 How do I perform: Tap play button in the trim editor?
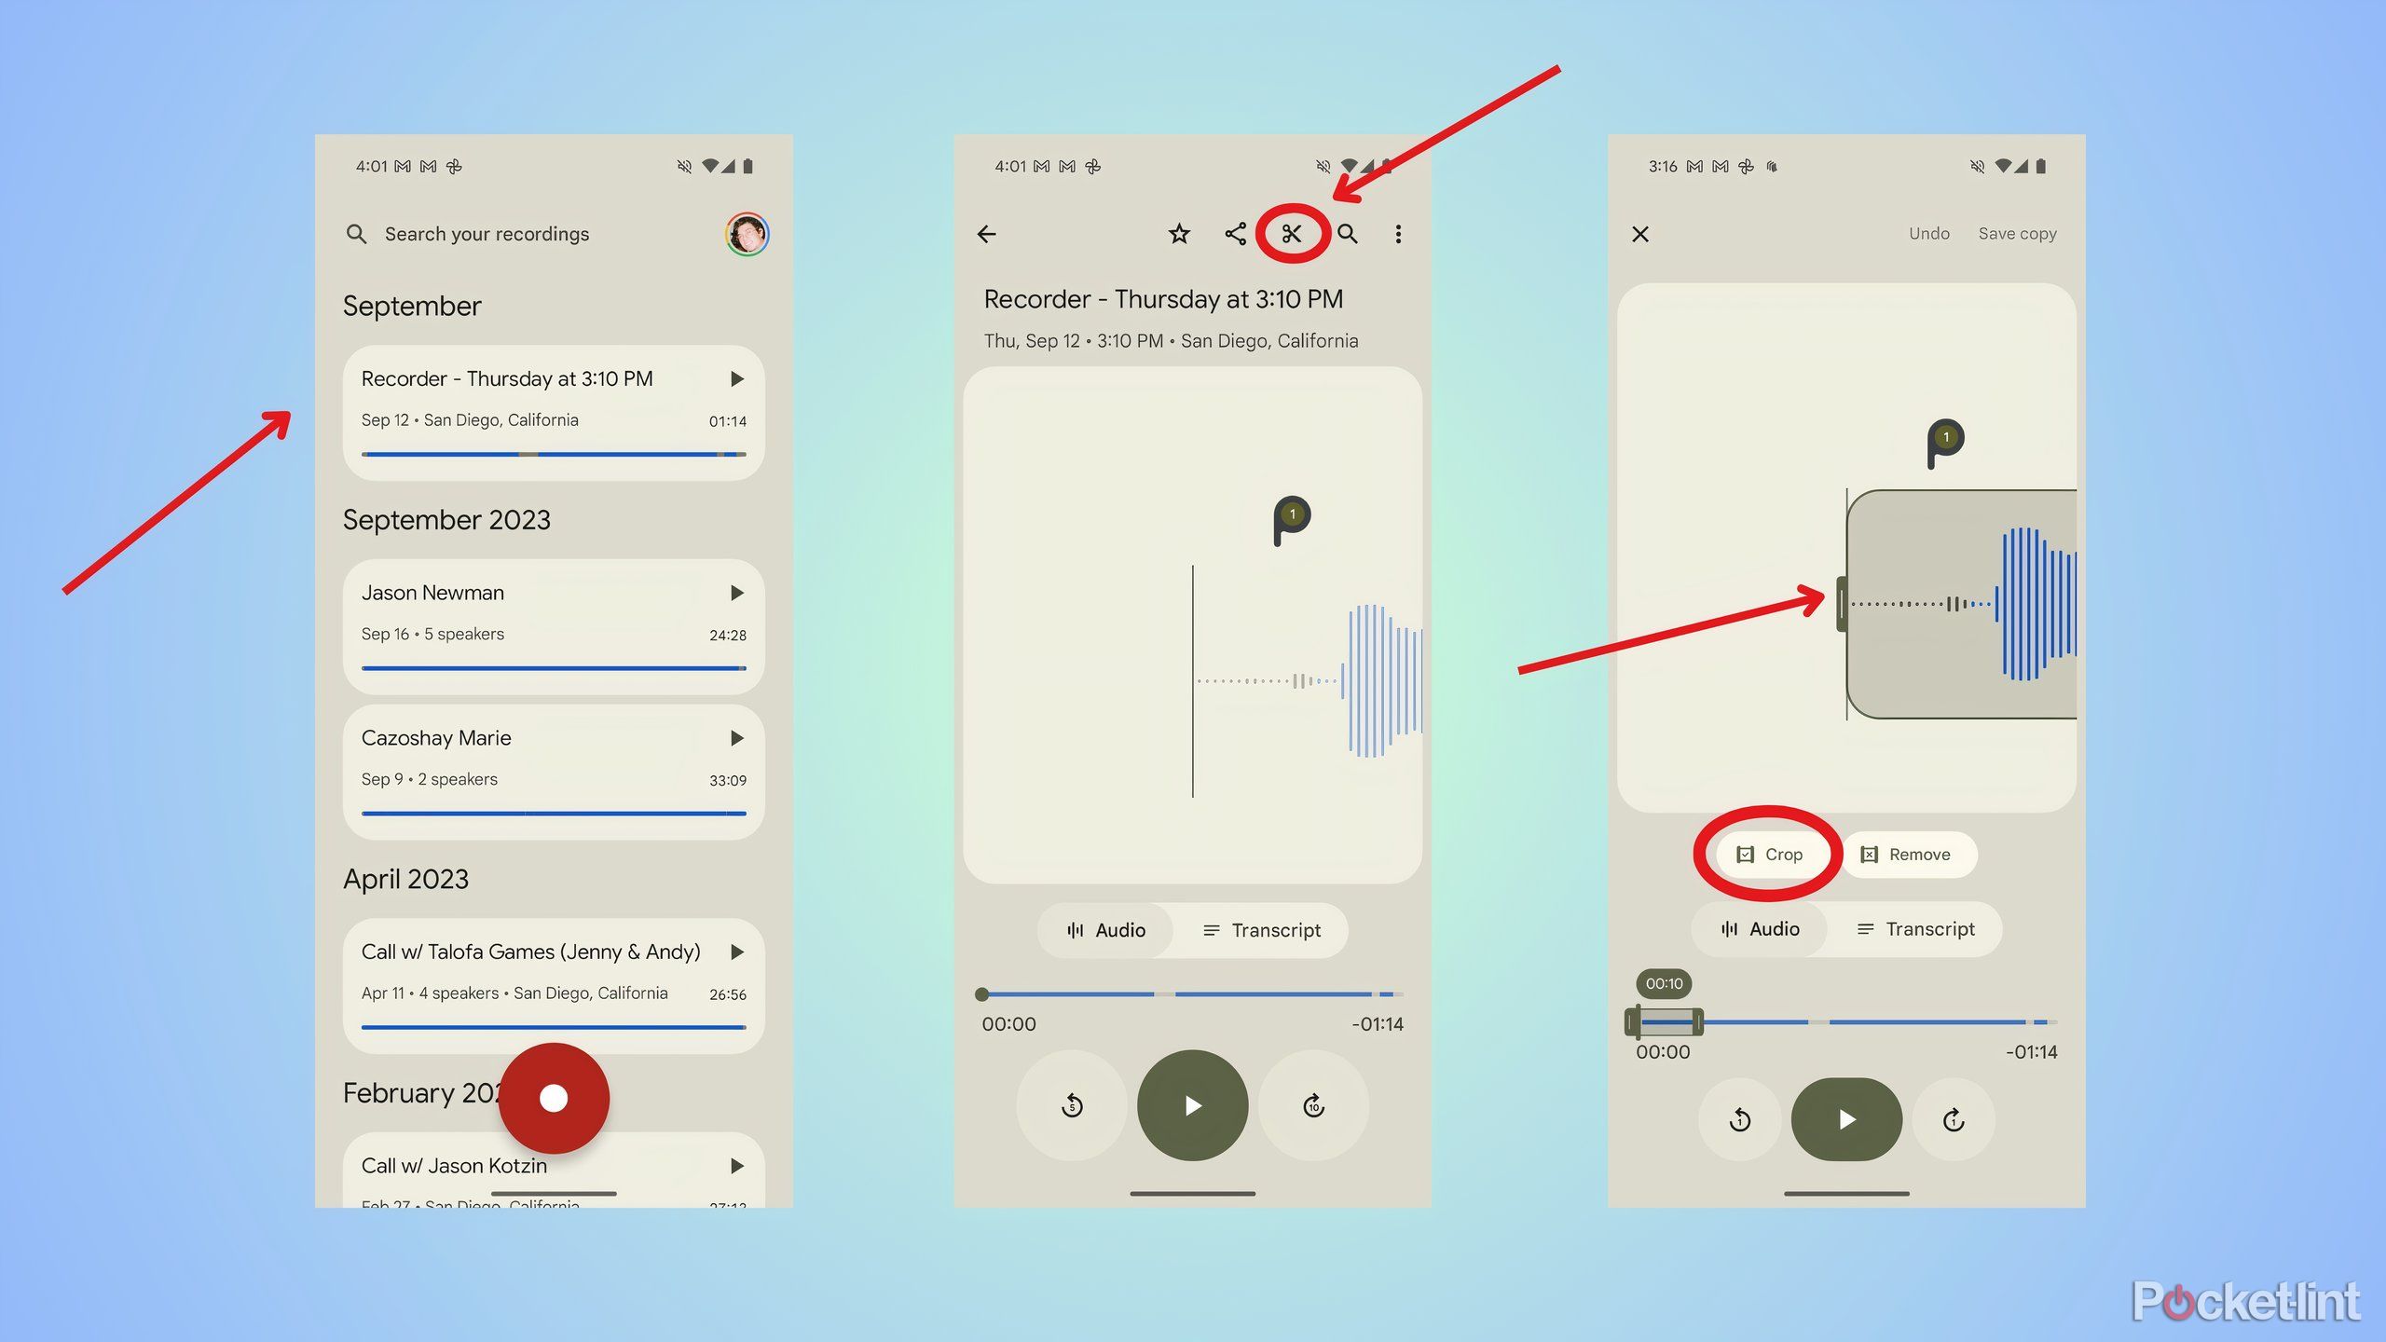pos(1845,1119)
